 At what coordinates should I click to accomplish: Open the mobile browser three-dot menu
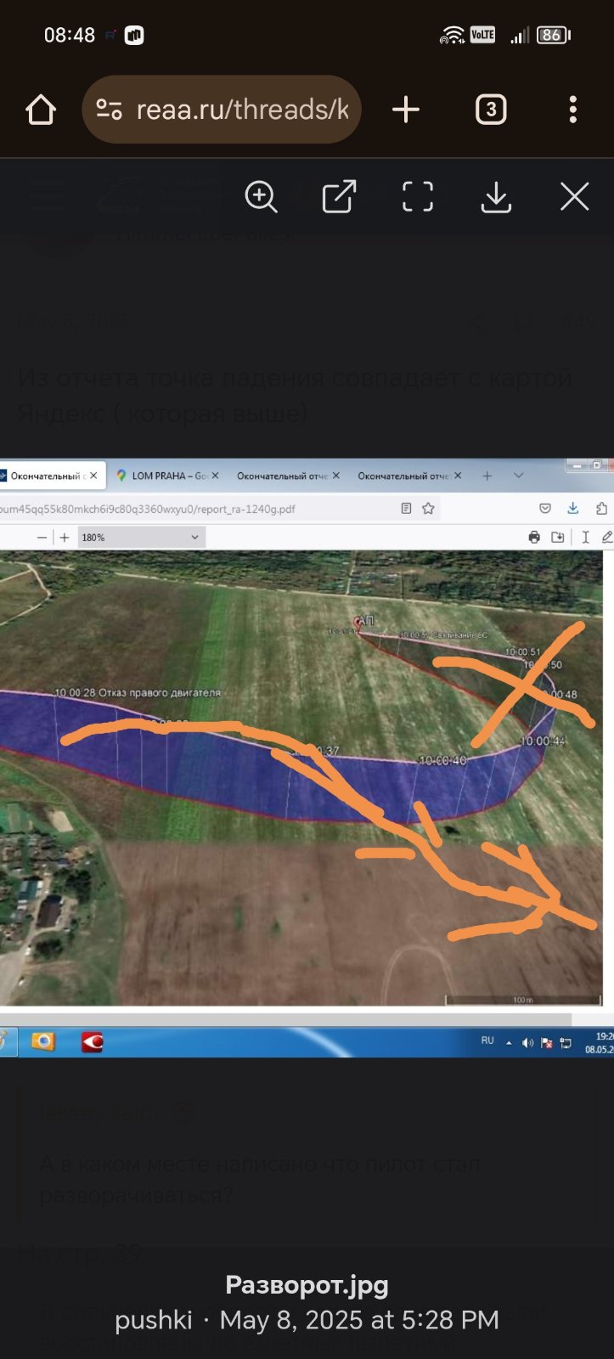click(x=572, y=110)
